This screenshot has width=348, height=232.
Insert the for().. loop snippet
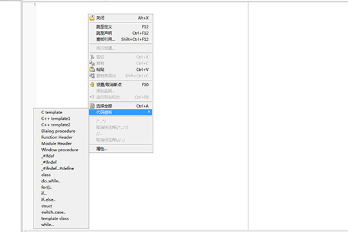pos(61,187)
